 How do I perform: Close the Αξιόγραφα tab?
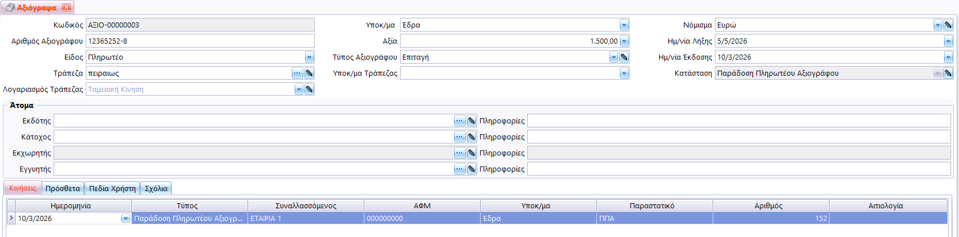click(66, 7)
